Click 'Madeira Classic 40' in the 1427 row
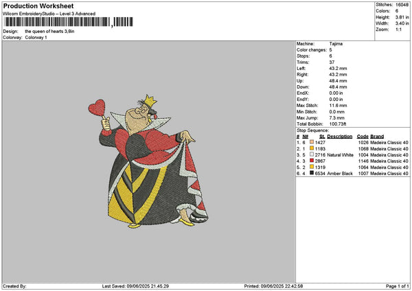Screen dimensions: 412x291 pyautogui.click(x=389, y=143)
